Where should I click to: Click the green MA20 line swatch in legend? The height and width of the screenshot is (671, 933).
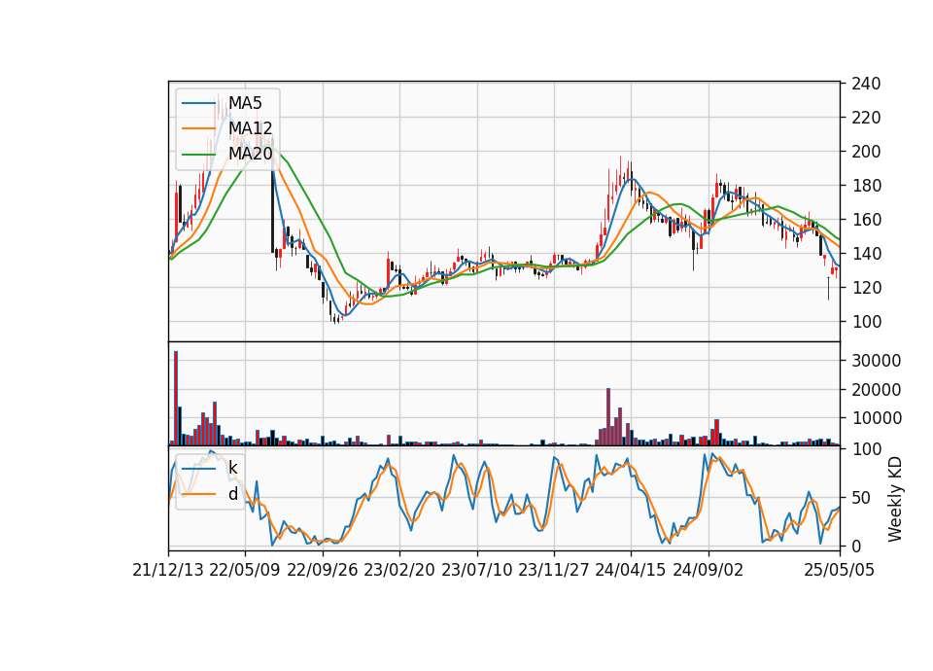[198, 154]
